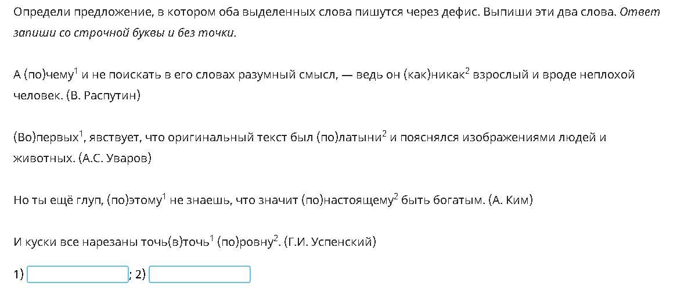
Task: Click the author name (А.С. Уваров)
Action: click(115, 159)
